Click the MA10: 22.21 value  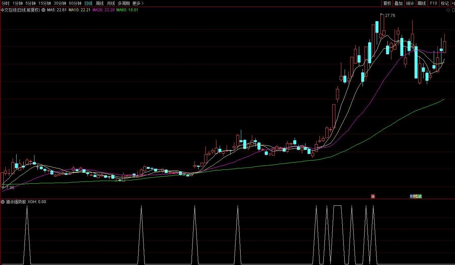tap(80, 10)
